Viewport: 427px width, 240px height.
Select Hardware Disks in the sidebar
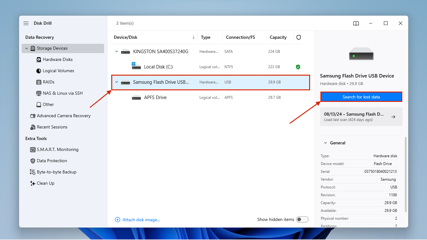58,59
